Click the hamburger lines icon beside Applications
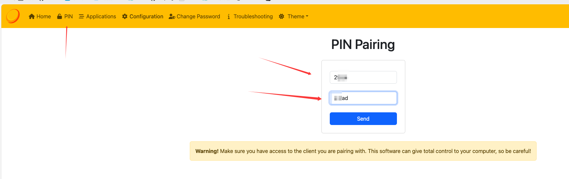 pyautogui.click(x=81, y=16)
